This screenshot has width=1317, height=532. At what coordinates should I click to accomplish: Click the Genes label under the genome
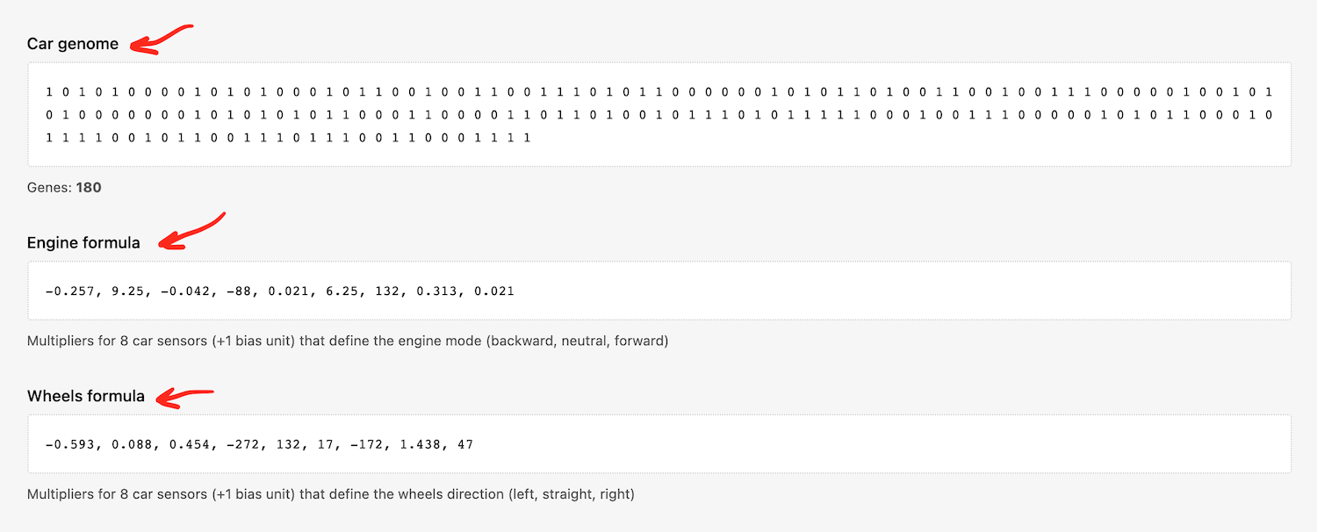coord(49,188)
